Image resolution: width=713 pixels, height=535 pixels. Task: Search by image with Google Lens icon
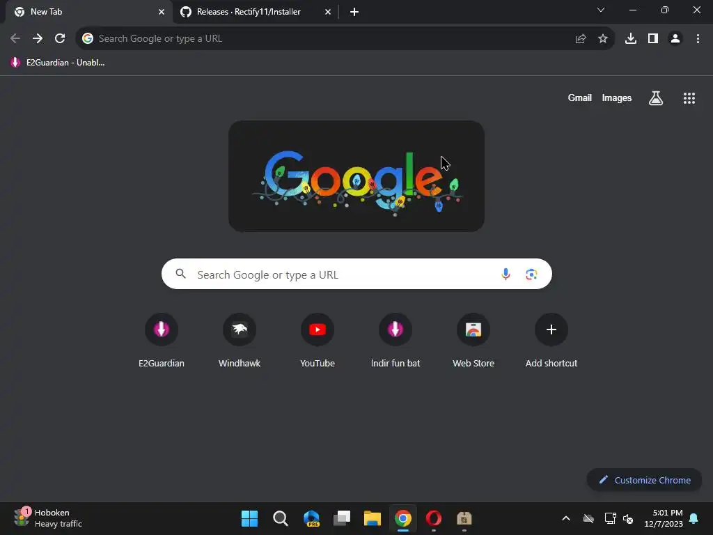click(531, 274)
